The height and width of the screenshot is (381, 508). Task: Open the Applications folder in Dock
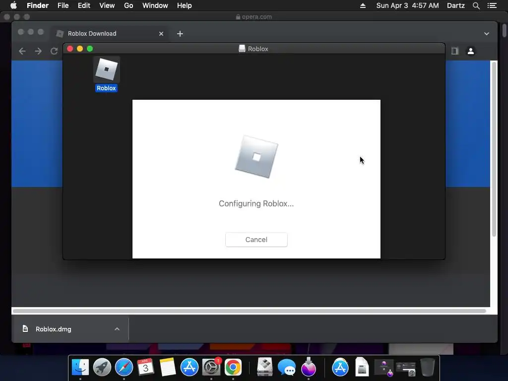(x=340, y=368)
